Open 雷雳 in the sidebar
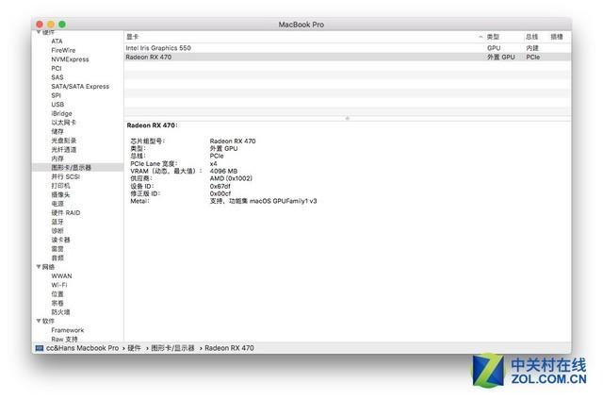This screenshot has width=603, height=399. [57, 249]
